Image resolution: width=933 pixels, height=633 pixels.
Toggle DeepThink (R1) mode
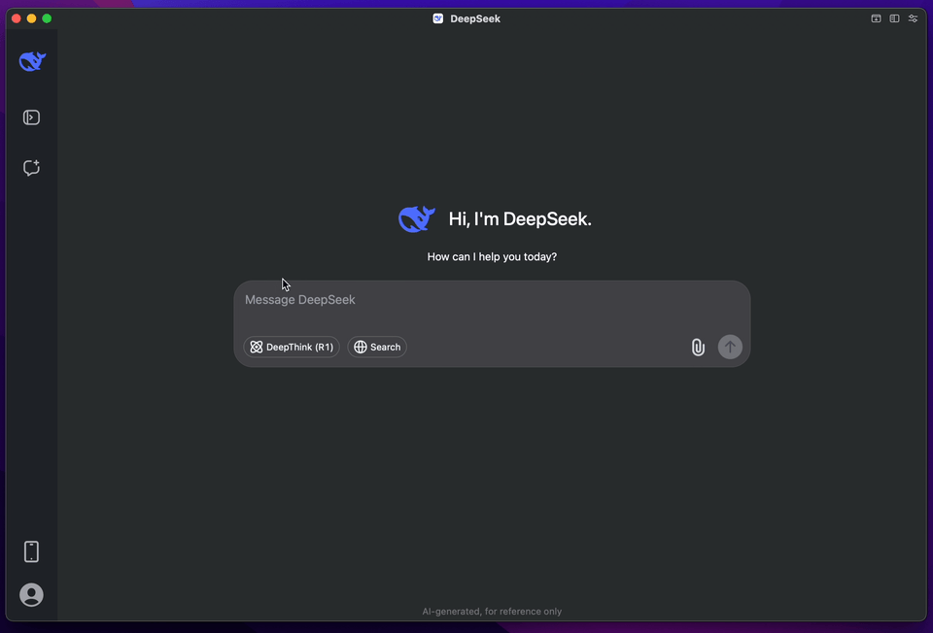pyautogui.click(x=292, y=348)
